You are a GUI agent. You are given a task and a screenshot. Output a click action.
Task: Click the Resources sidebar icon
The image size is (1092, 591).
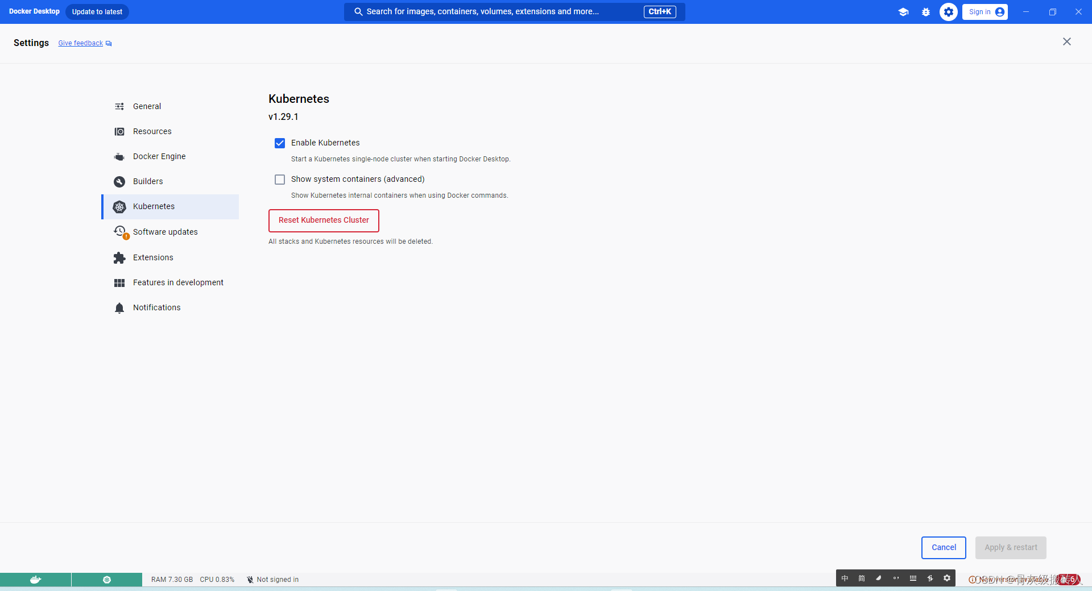119,131
